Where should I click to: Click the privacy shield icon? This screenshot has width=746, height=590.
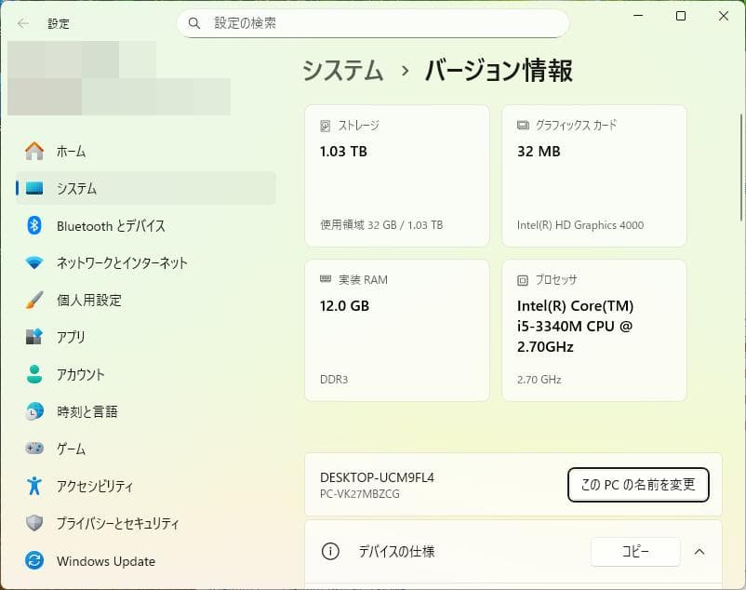tap(34, 523)
